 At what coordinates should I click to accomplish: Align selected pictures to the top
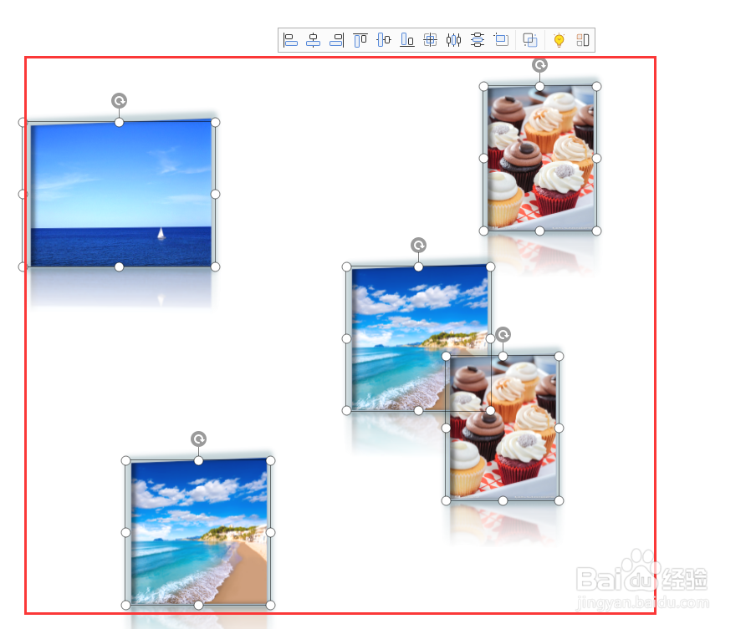(360, 40)
